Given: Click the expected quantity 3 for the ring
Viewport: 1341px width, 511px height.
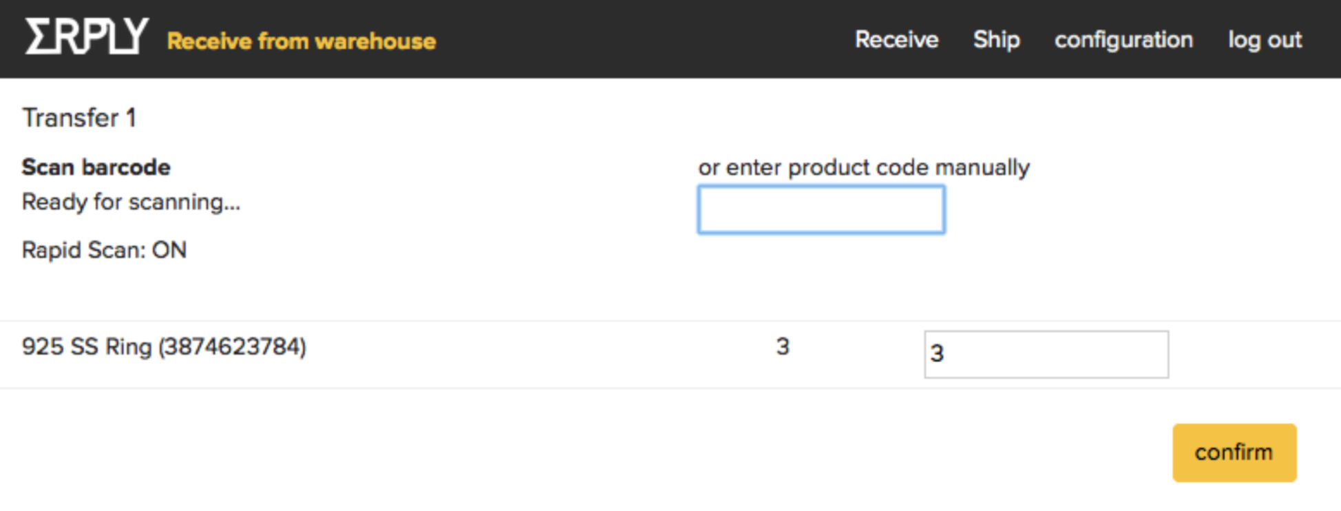Looking at the screenshot, I should tap(783, 346).
